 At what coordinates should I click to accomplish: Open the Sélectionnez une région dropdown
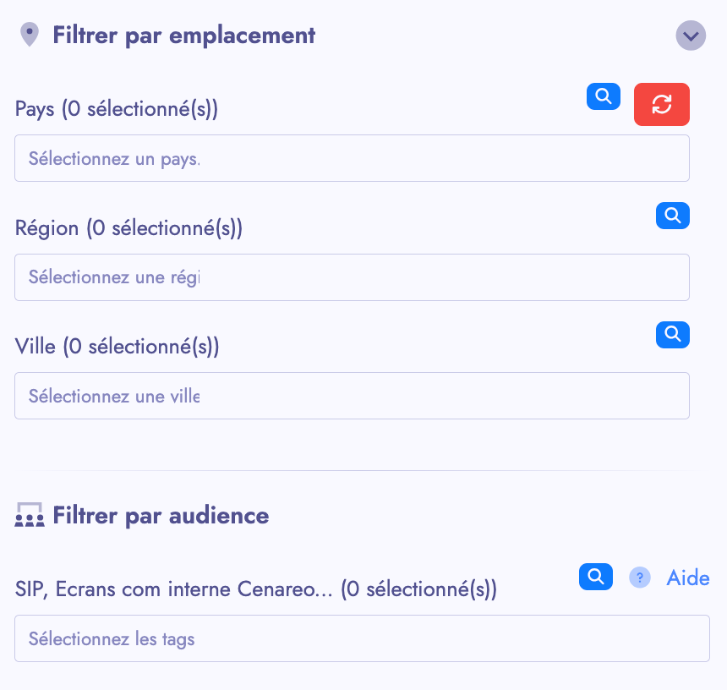(x=352, y=277)
